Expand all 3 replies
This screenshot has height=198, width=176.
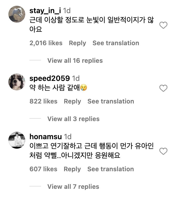coord(73,119)
